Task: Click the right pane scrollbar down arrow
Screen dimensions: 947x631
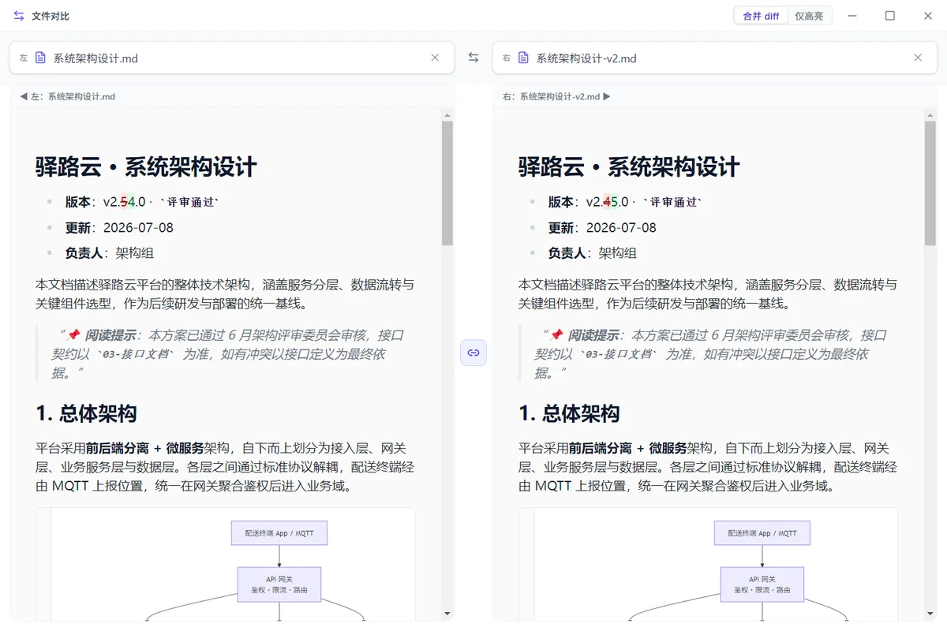Action: (x=930, y=613)
